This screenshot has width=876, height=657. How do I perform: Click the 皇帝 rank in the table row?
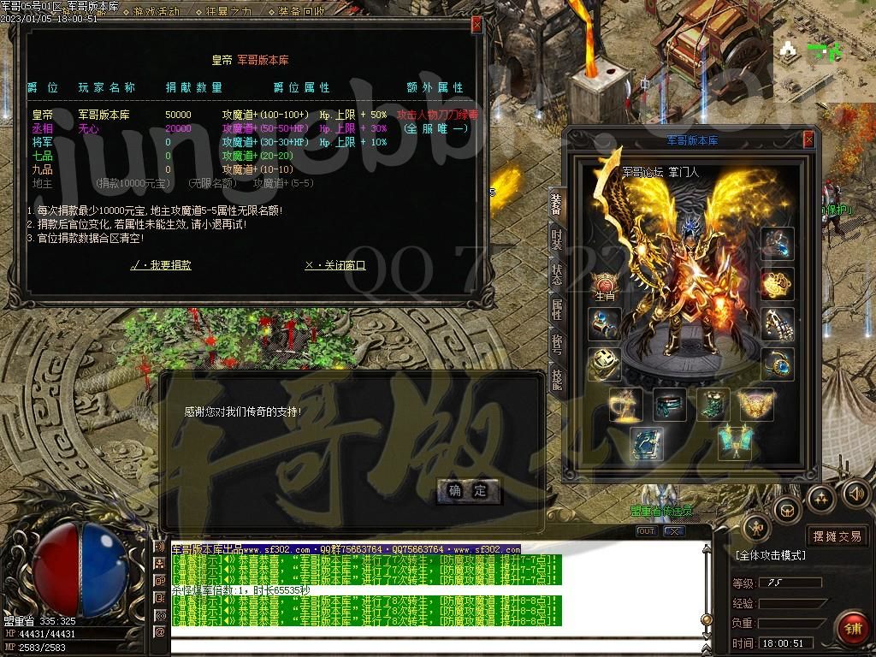[42, 115]
